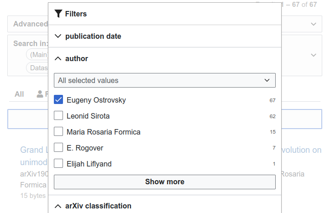Switch to the All tab
Image resolution: width=330 pixels, height=213 pixels.
(x=19, y=94)
